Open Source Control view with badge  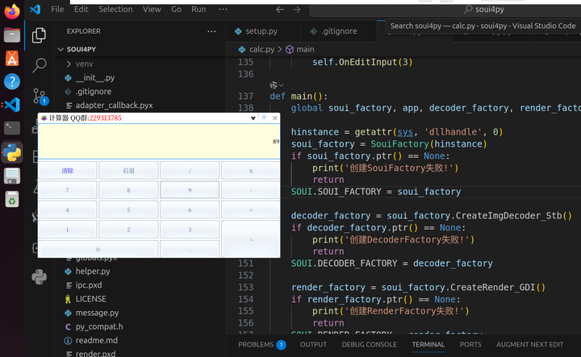click(39, 96)
